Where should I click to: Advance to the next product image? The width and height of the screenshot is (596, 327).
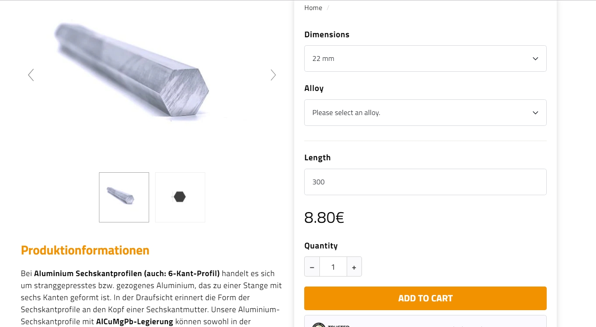[x=273, y=75]
